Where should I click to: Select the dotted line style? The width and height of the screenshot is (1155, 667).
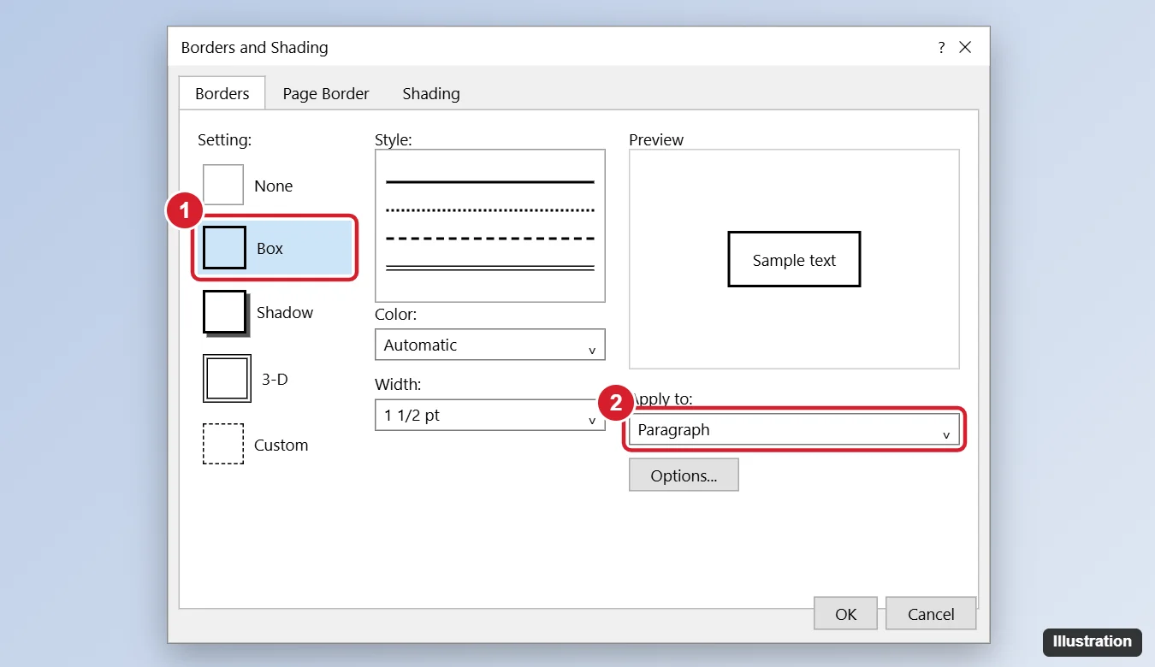pos(490,210)
